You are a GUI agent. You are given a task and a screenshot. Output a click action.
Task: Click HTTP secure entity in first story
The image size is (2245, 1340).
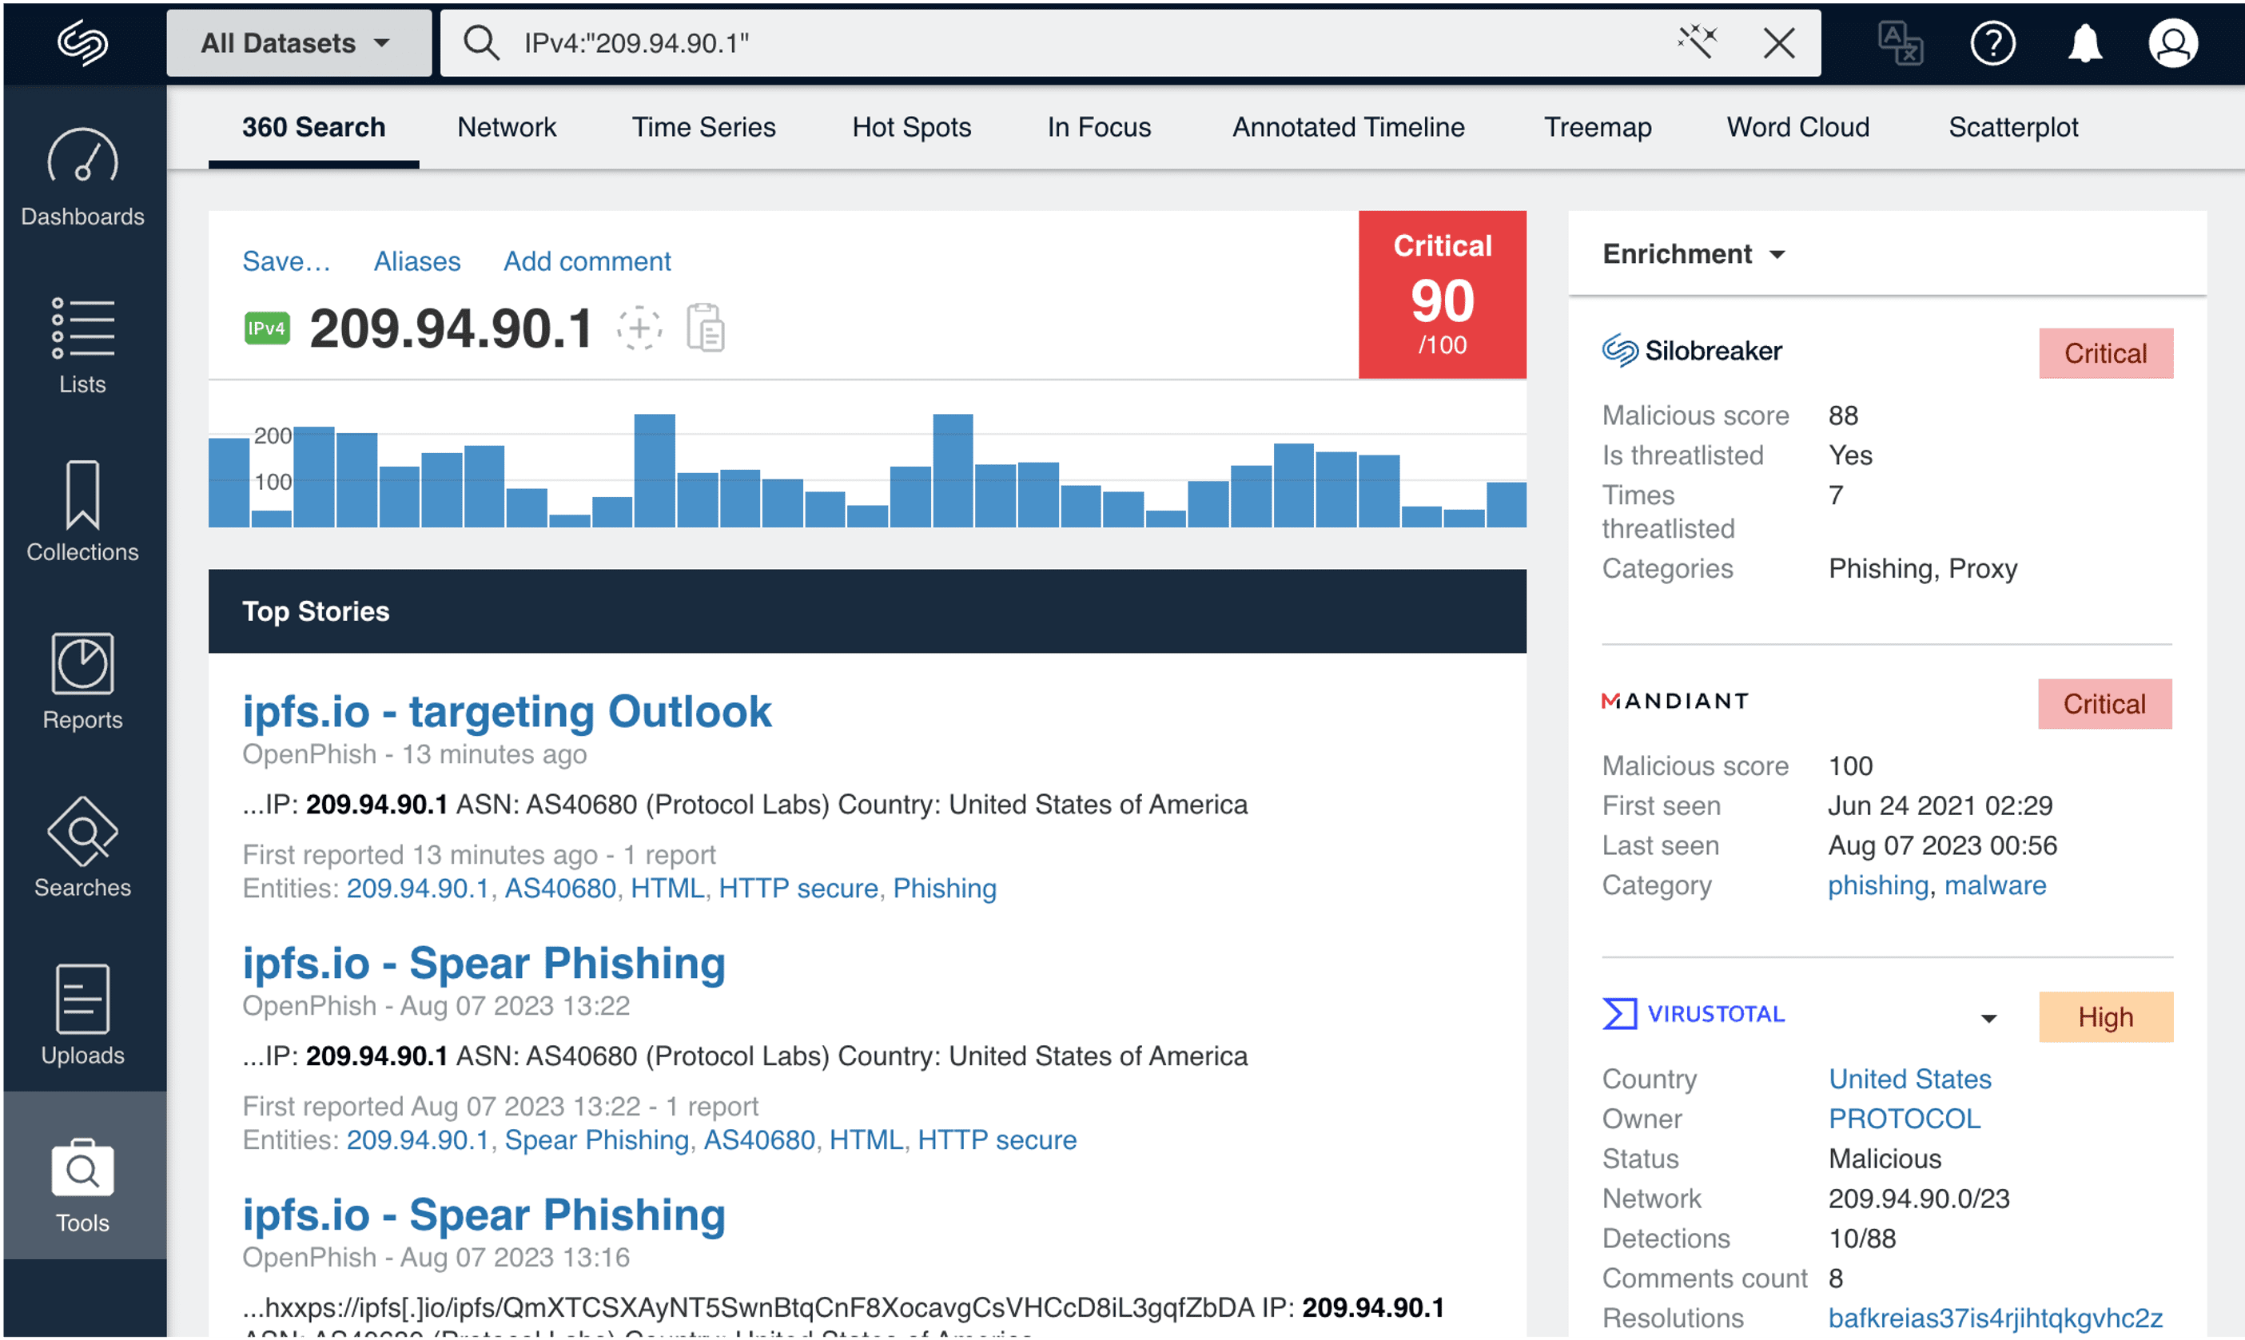pos(798,888)
